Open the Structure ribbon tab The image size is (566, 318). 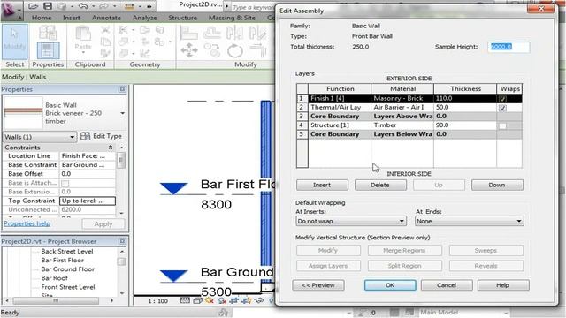(183, 18)
